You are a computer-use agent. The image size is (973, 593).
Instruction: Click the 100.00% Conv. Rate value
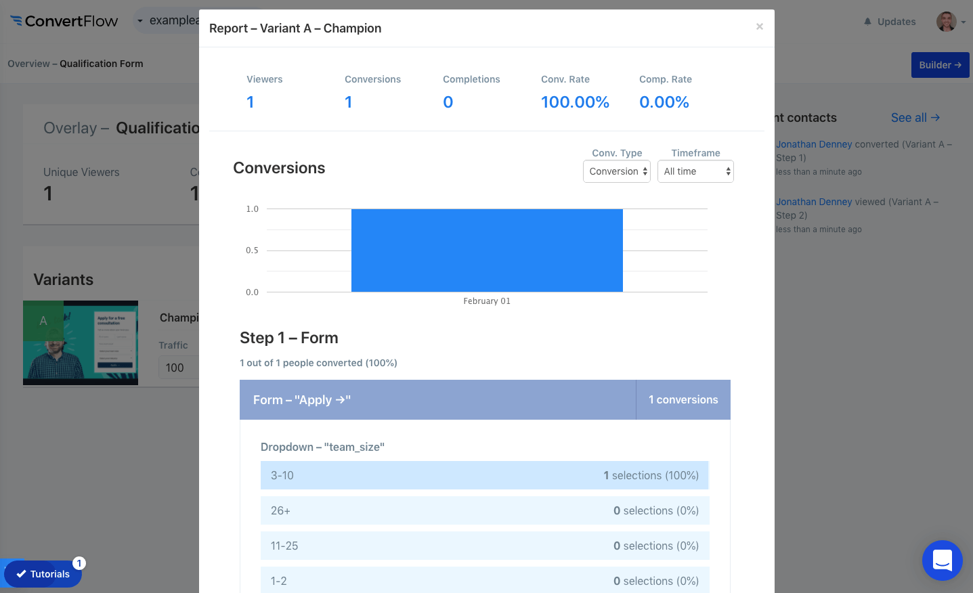pyautogui.click(x=575, y=102)
